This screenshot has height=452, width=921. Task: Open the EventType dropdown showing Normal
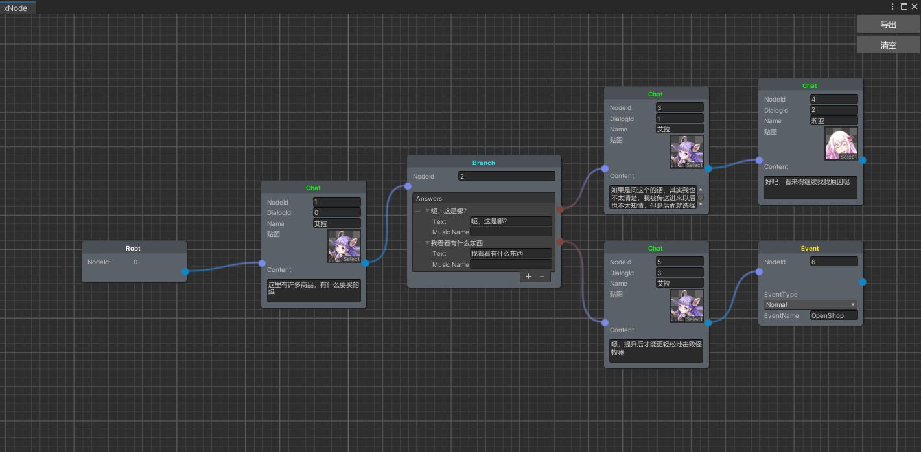click(x=810, y=305)
